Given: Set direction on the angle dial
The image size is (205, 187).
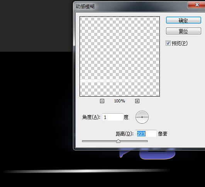Looking at the screenshot, I should pyautogui.click(x=142, y=117).
